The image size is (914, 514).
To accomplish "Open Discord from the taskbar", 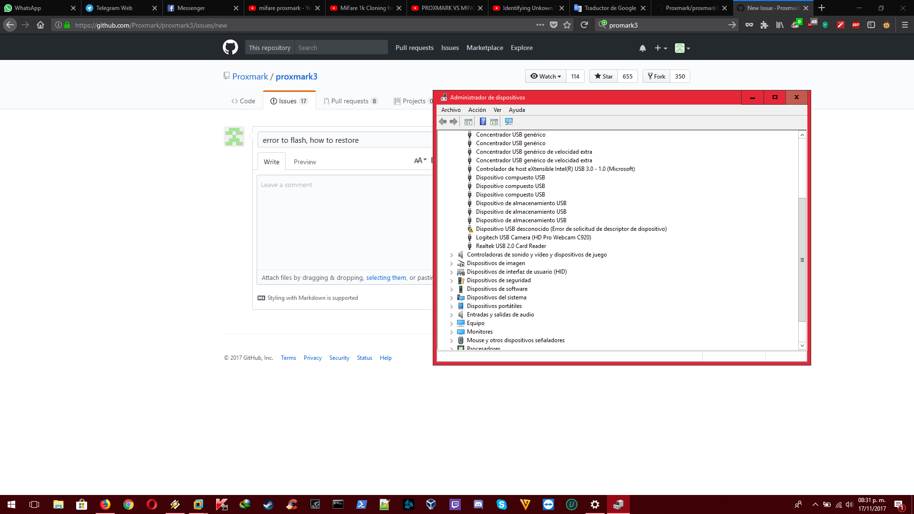I will click(478, 504).
